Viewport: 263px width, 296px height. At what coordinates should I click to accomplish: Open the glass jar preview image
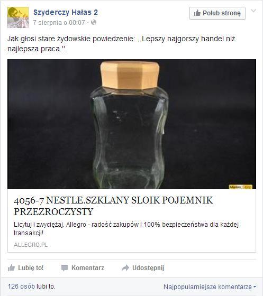point(132,124)
